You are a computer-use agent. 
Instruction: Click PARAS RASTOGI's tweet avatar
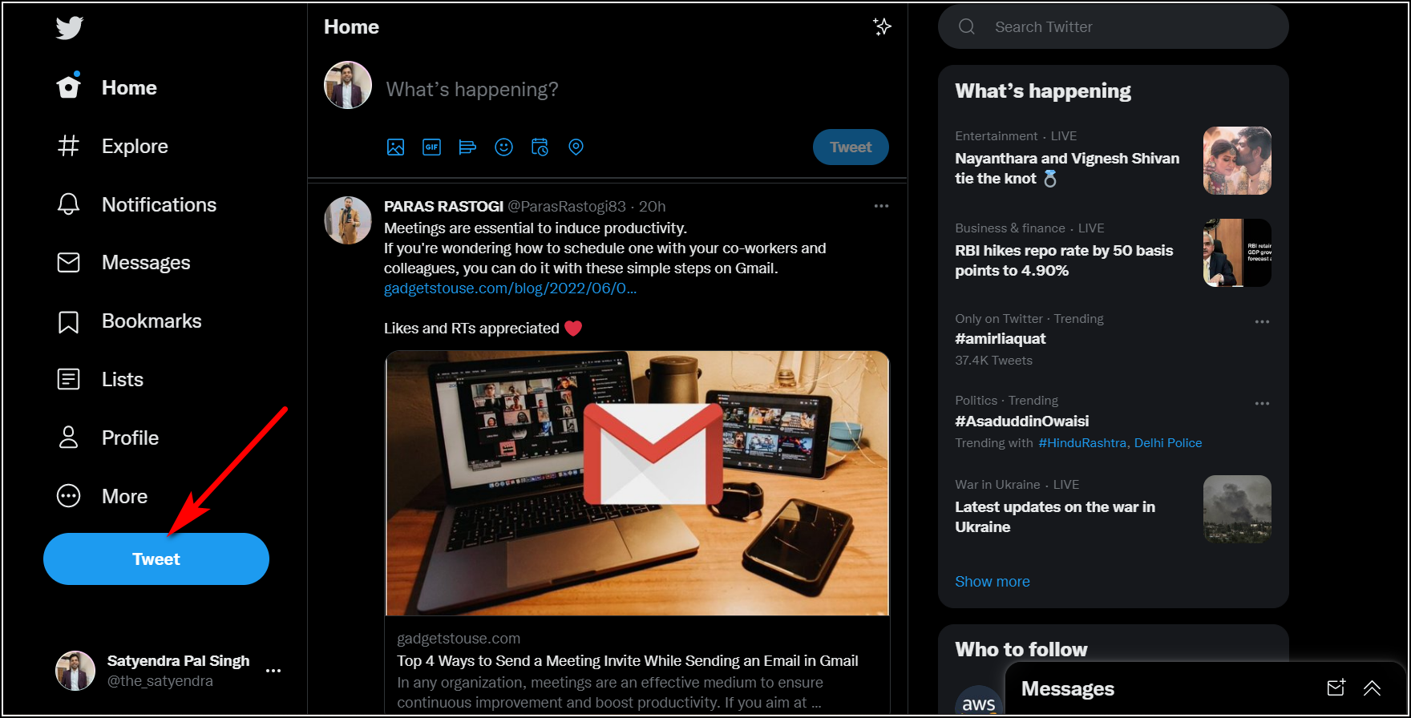[x=348, y=220]
